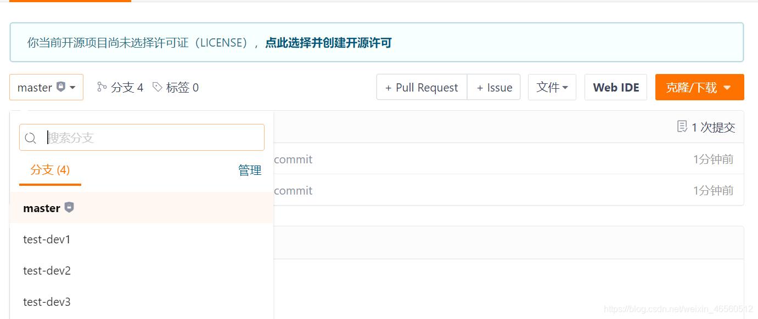Click the commit history document icon

coord(682,127)
